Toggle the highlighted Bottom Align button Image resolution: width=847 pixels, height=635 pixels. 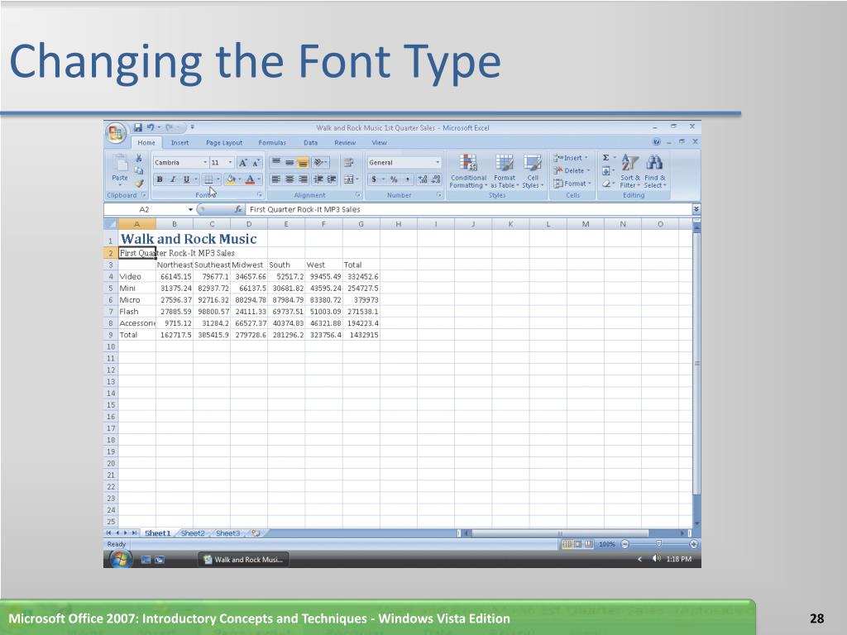pos(303,162)
